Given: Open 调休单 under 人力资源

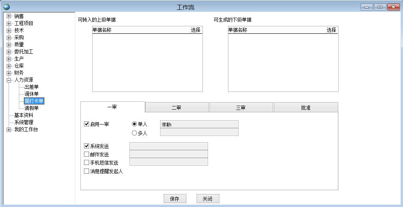Looking at the screenshot, I should (31, 94).
